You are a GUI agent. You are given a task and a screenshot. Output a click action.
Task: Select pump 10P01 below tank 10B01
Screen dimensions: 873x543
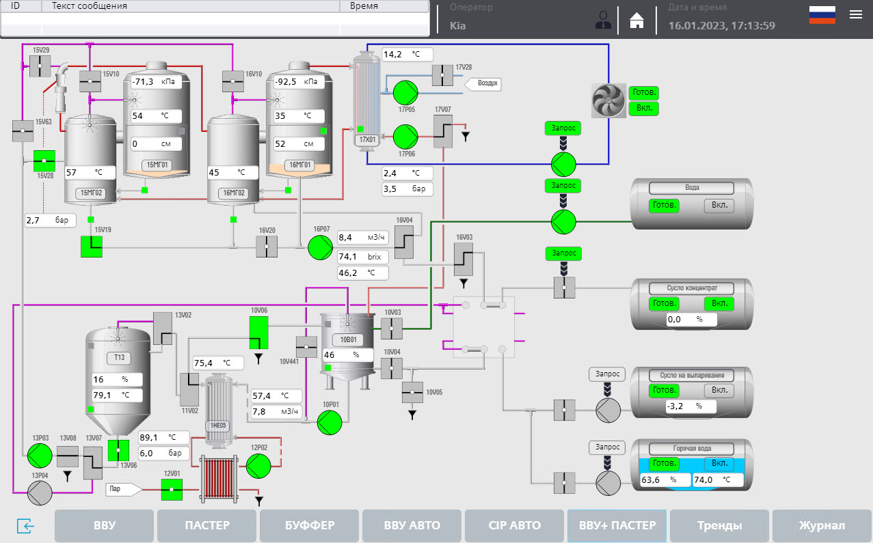[x=330, y=422]
